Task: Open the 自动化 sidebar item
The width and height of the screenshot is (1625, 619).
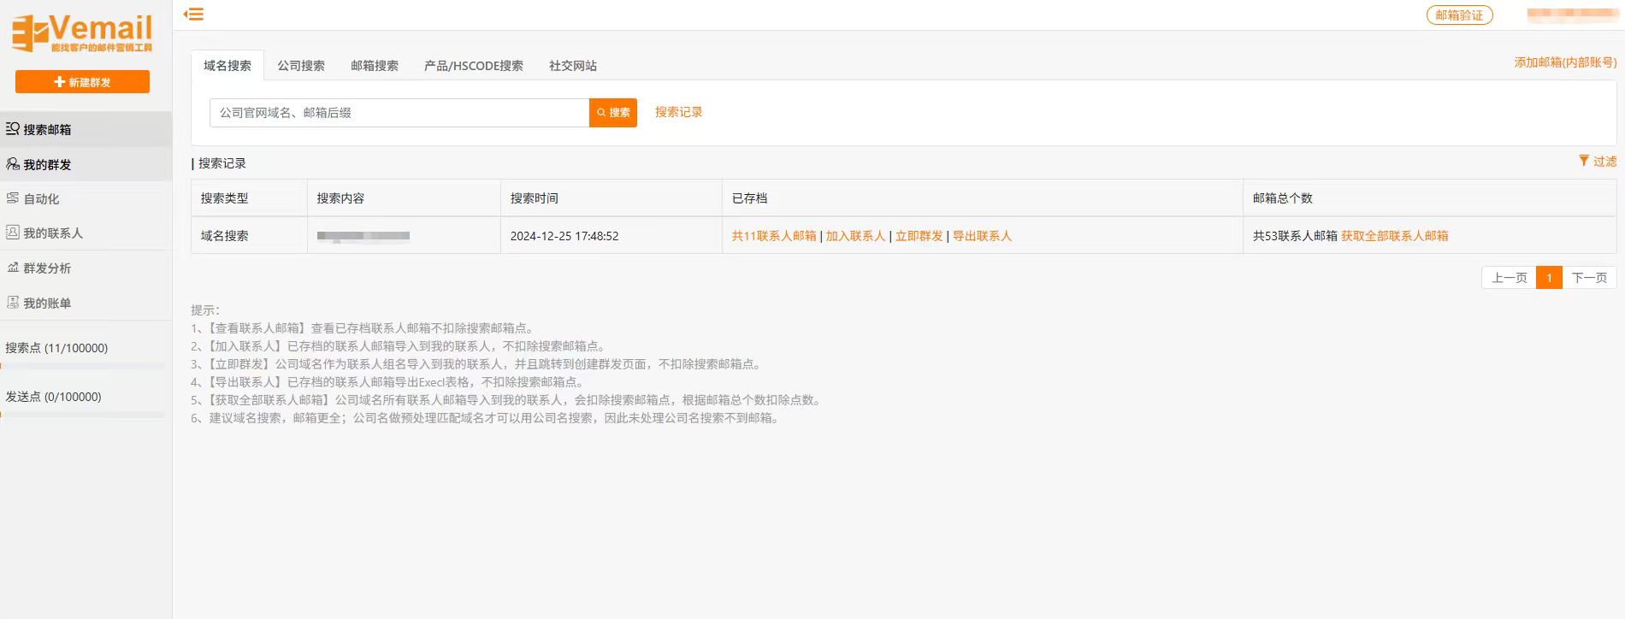Action: coord(41,198)
